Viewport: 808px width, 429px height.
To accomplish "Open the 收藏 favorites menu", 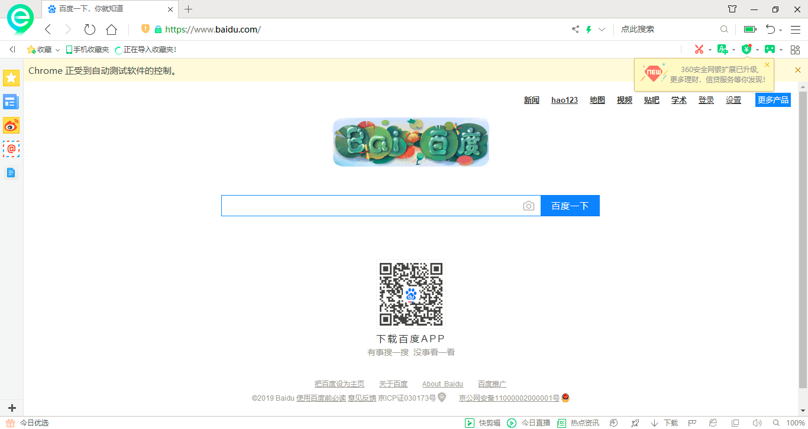I will 44,50.
